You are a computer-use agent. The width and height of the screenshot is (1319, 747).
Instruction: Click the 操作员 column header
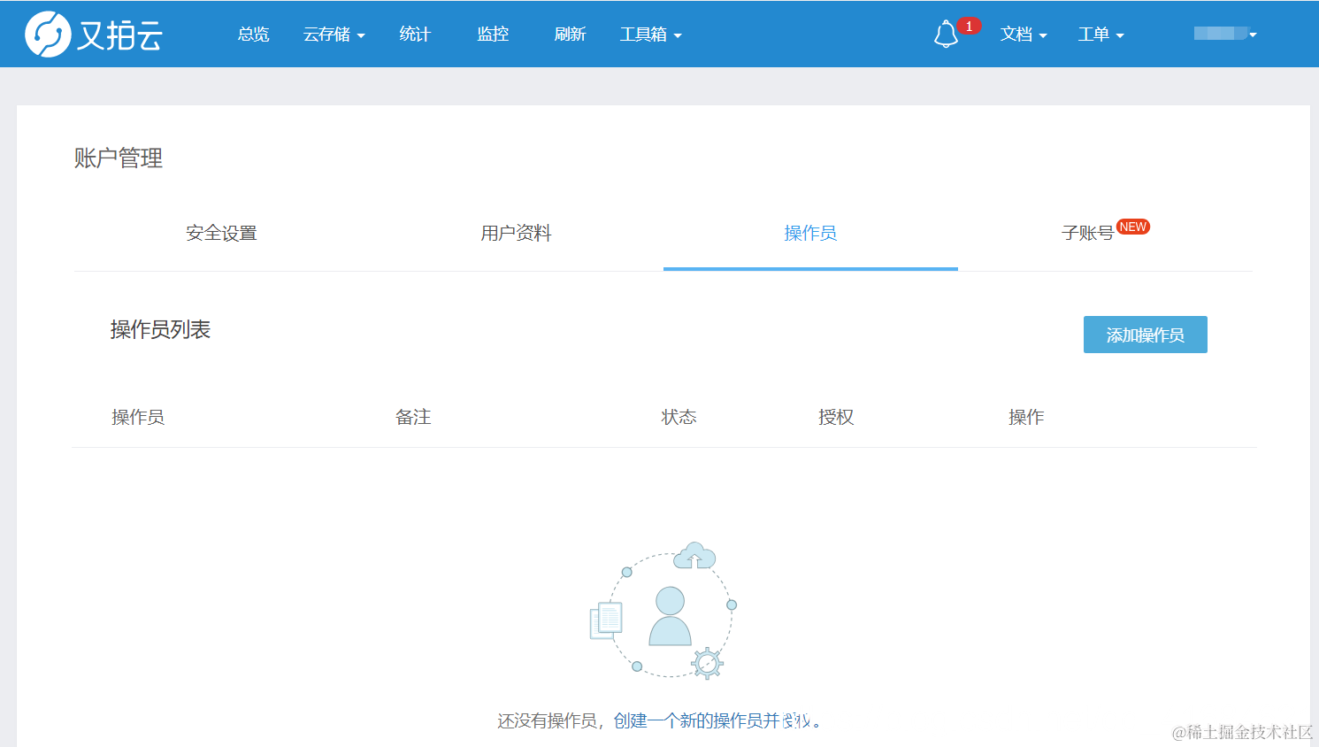[138, 416]
